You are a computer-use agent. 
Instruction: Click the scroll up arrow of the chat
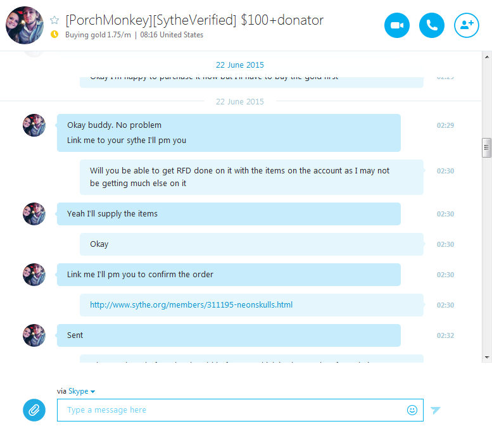click(x=487, y=57)
